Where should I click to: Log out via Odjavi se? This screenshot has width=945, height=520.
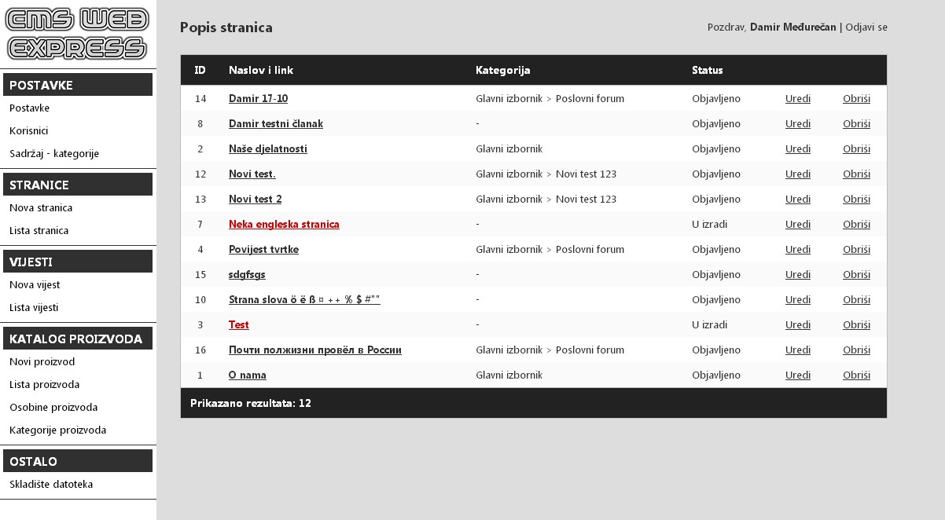coord(866,27)
